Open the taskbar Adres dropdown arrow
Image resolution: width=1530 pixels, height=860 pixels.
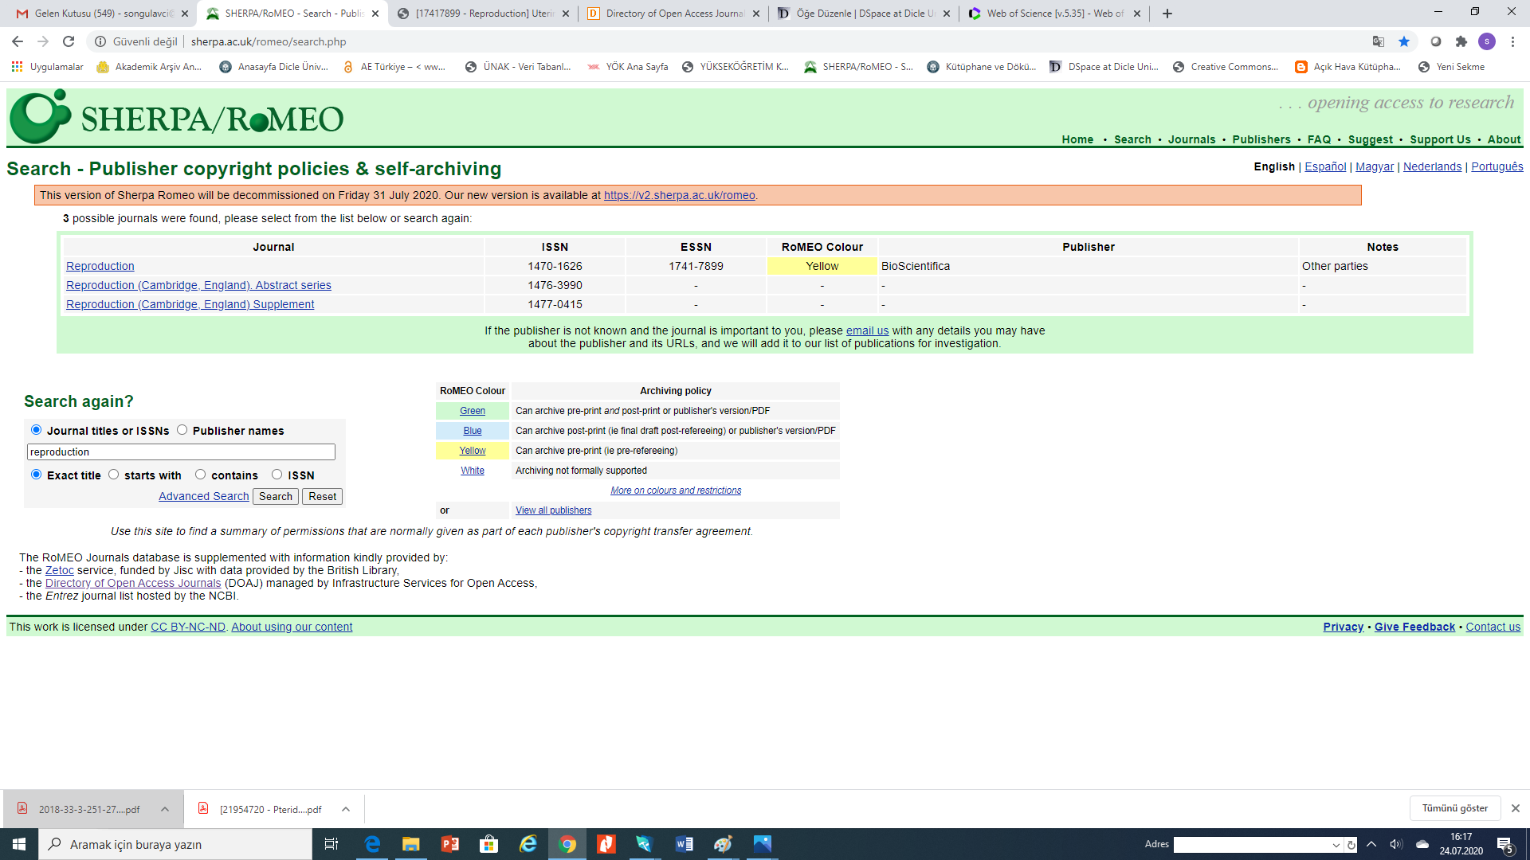[1336, 845]
